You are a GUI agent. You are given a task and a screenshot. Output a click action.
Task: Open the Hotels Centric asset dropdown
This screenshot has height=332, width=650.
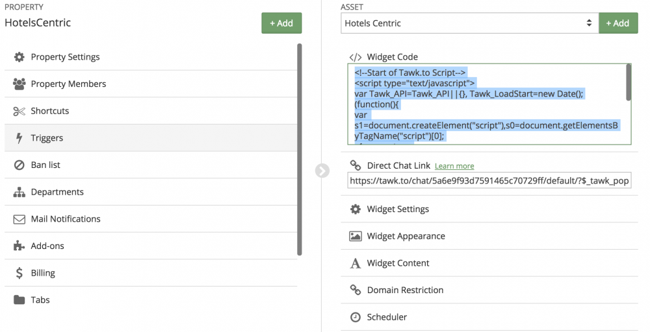pos(470,23)
